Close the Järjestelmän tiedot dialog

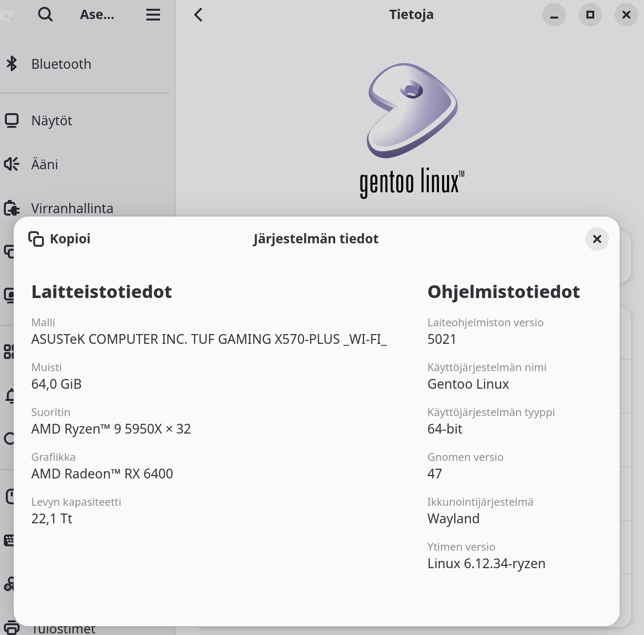pyautogui.click(x=597, y=239)
